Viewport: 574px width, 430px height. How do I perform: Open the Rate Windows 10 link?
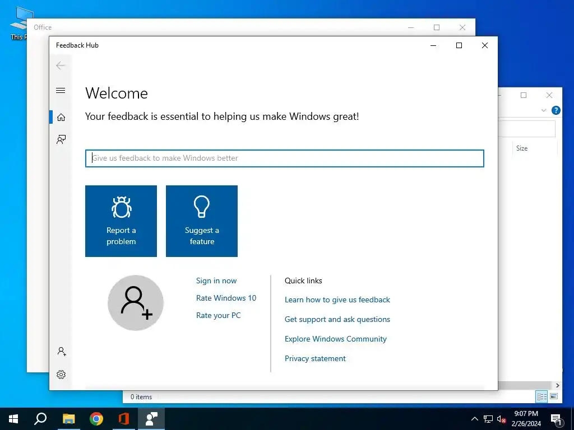pos(226,298)
